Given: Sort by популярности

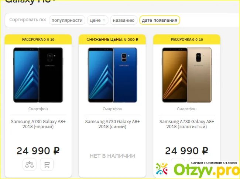Looking at the screenshot, I should (67, 20).
